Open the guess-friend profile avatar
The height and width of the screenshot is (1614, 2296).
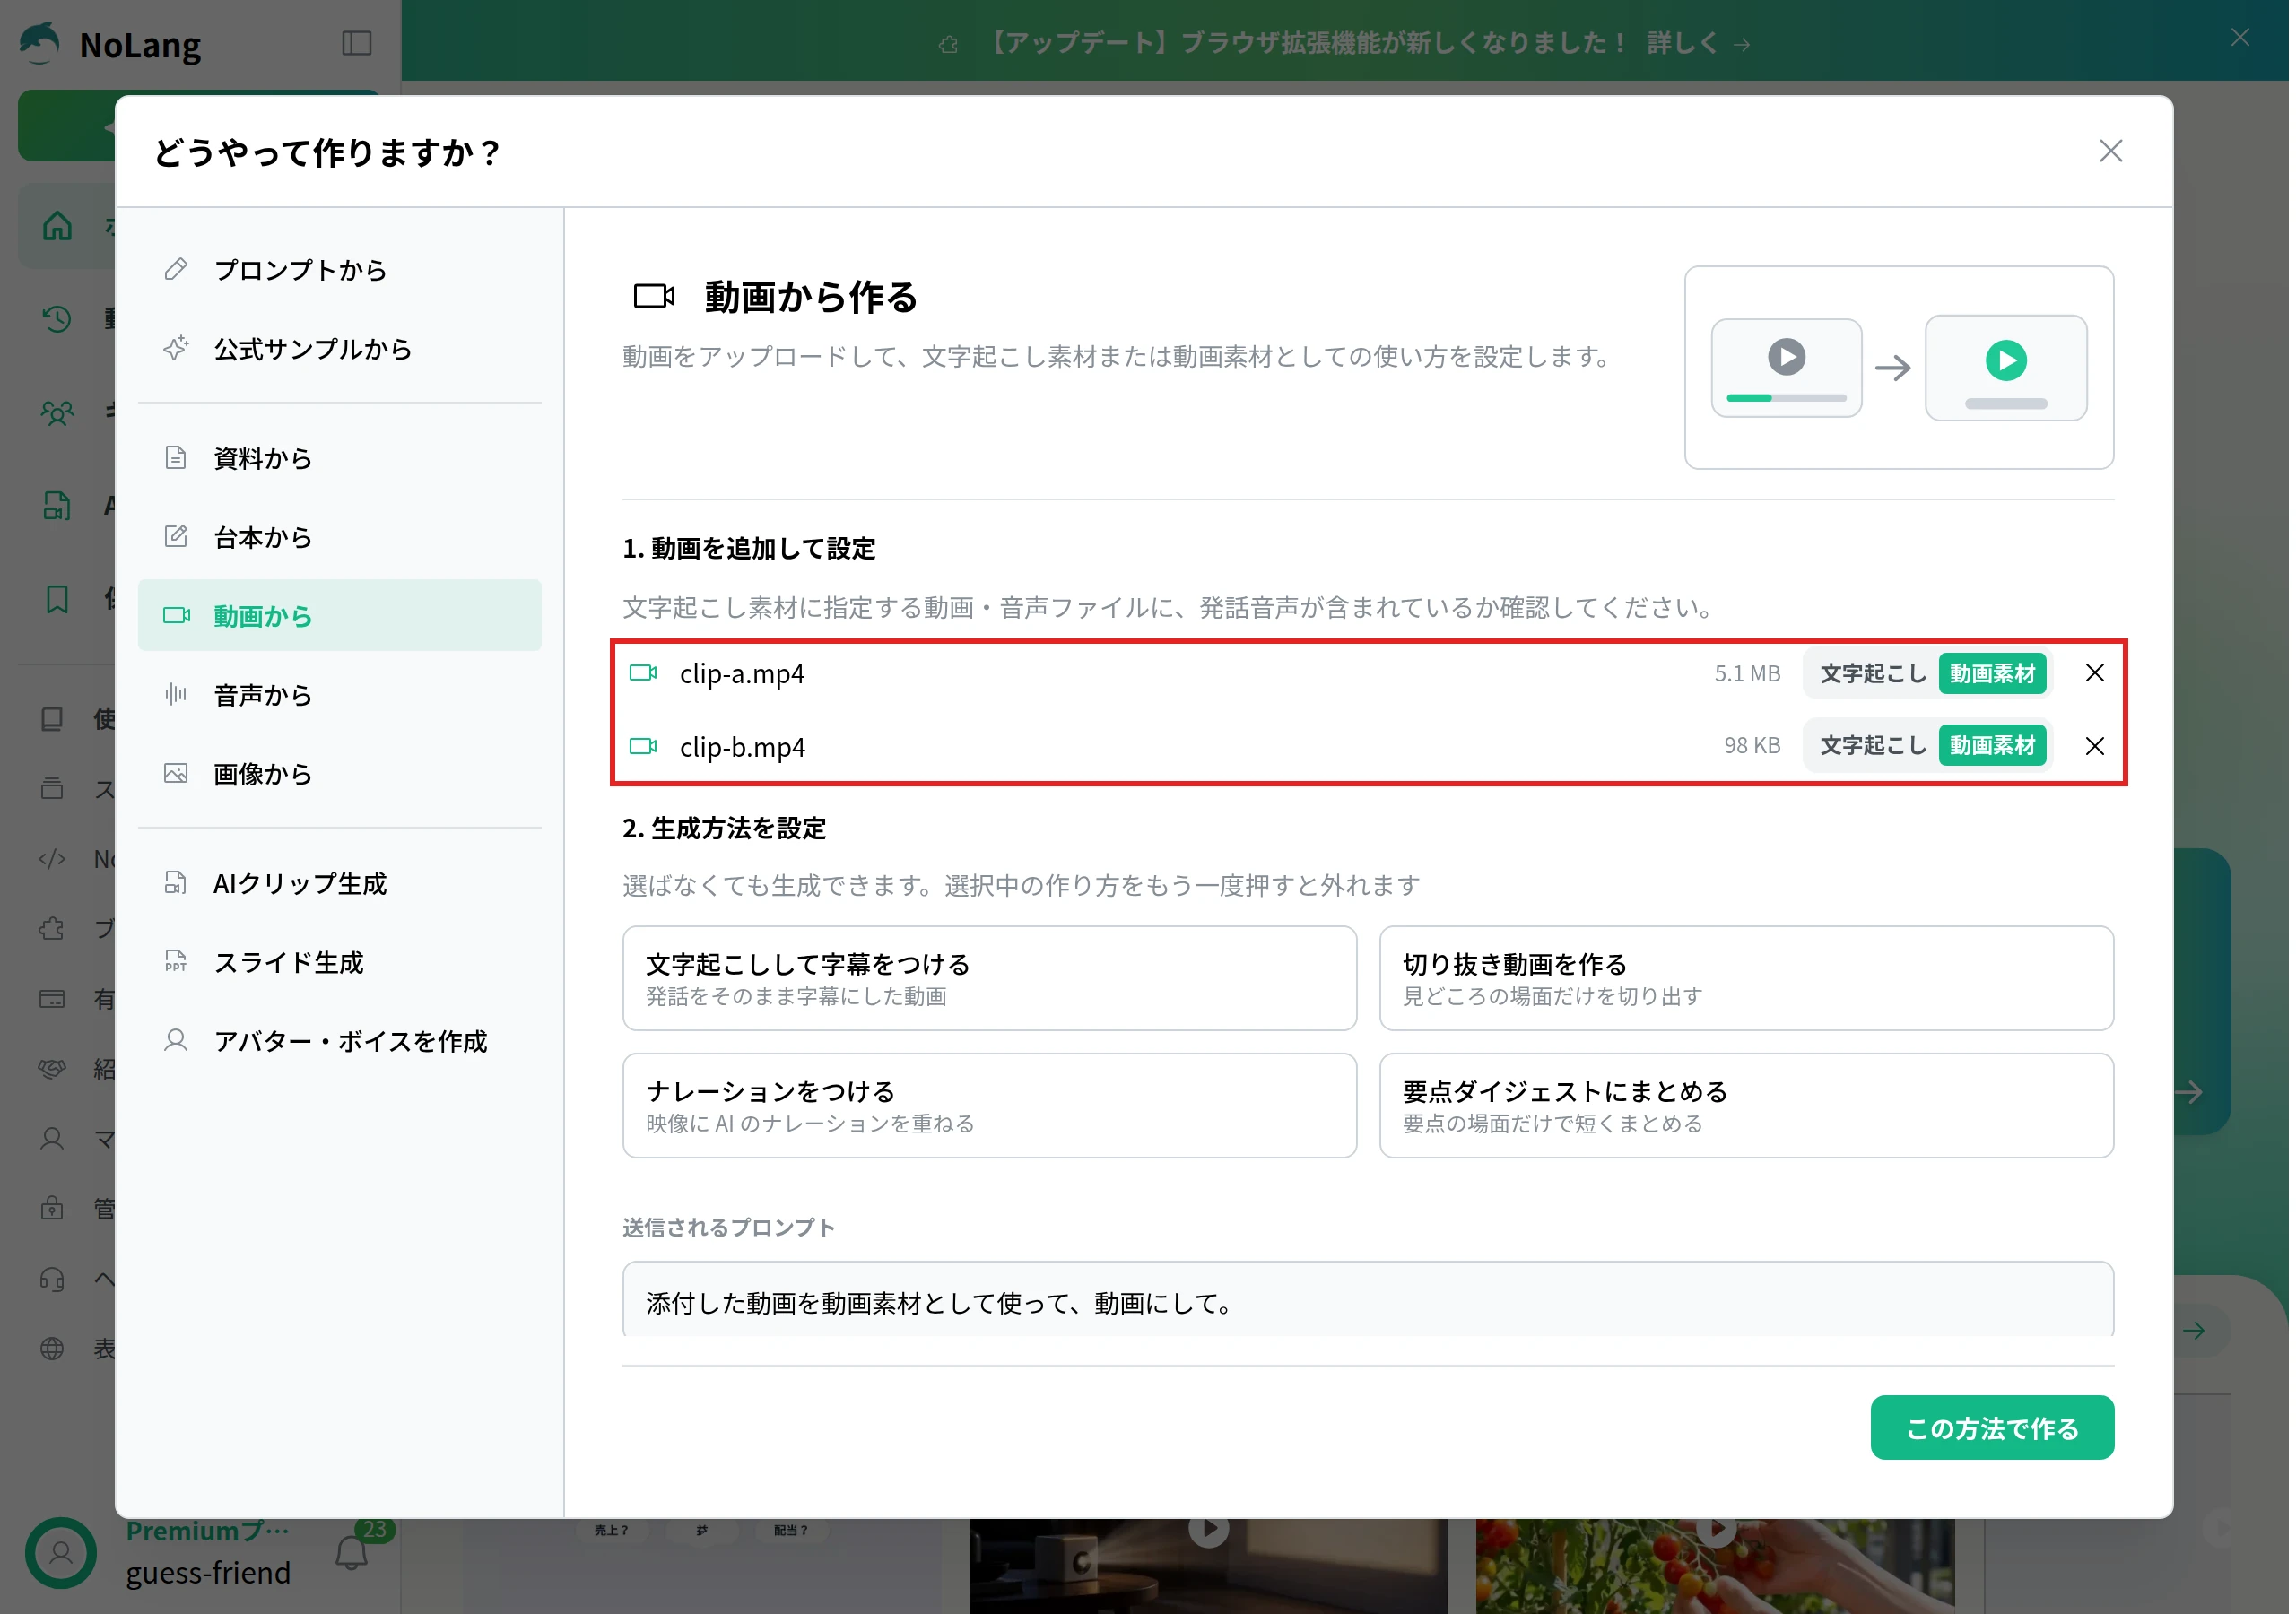[x=61, y=1555]
